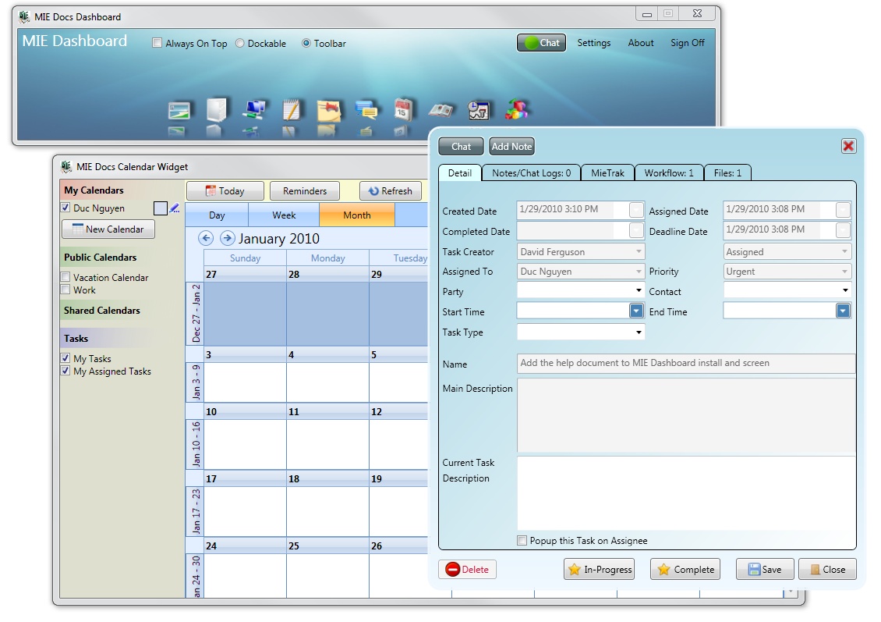This screenshot has height=622, width=881.
Task: Select the Week calendar view
Action: click(x=284, y=215)
